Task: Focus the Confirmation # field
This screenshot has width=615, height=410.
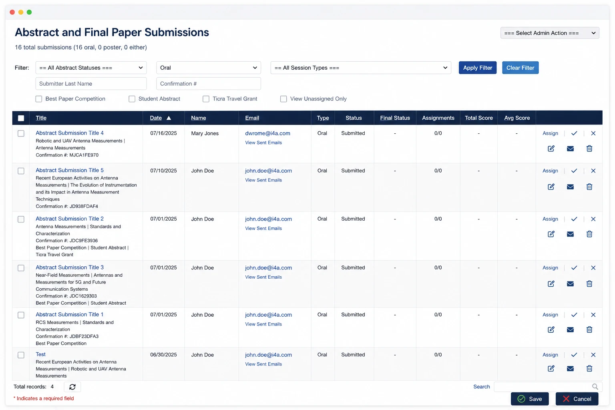Action: click(209, 84)
